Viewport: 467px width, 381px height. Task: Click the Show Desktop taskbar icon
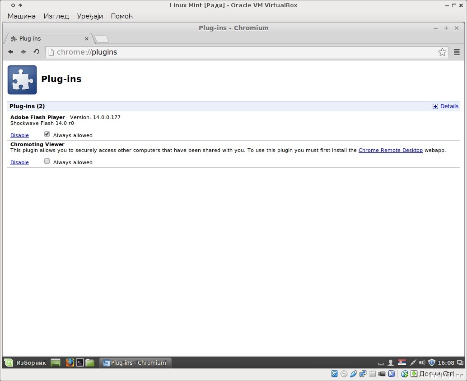coord(56,363)
